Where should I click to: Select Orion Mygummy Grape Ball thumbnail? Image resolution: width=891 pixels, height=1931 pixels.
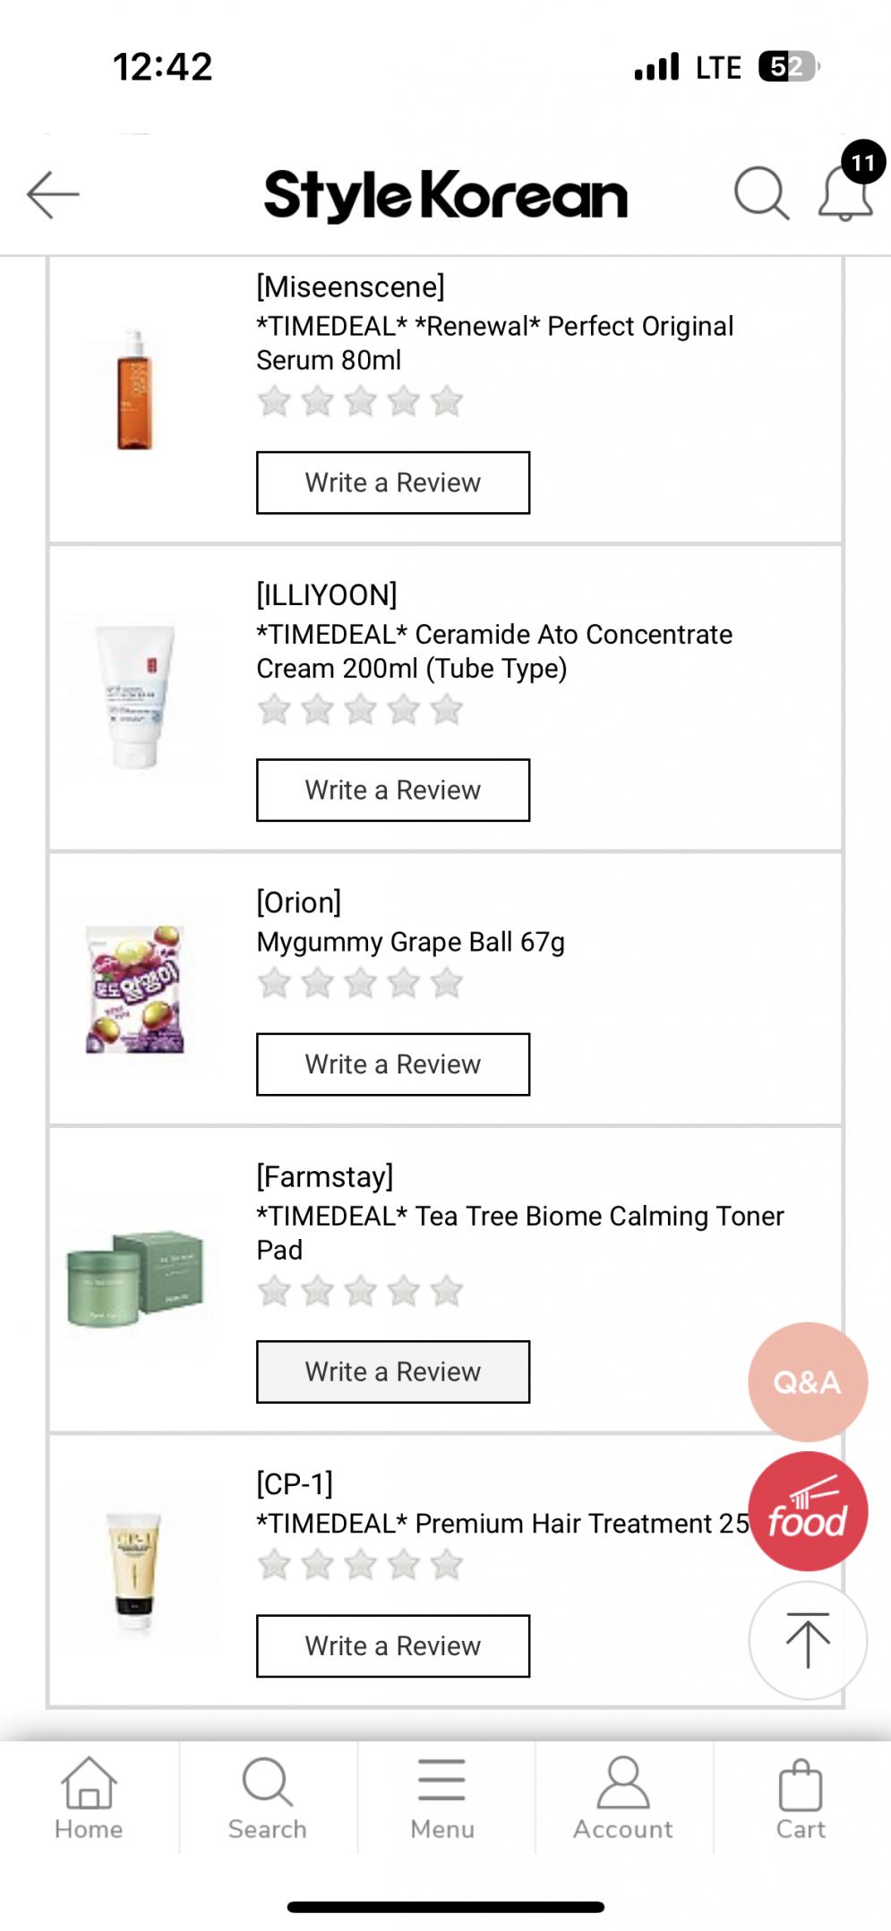tap(135, 989)
